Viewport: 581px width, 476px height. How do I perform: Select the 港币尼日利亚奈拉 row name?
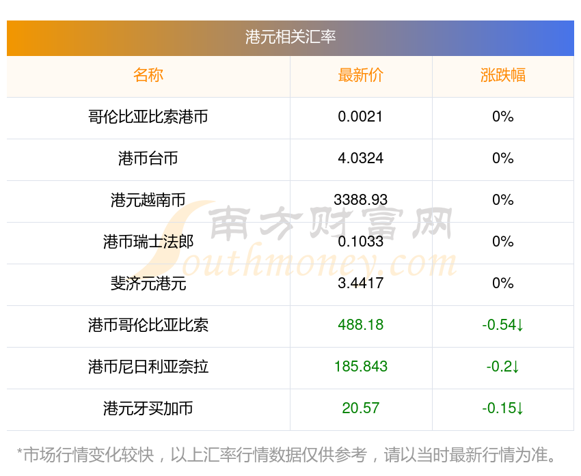pyautogui.click(x=148, y=367)
